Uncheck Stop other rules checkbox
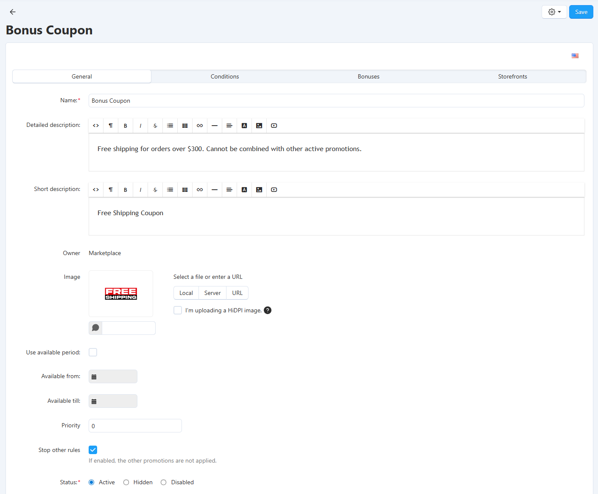This screenshot has width=598, height=494. tap(93, 450)
